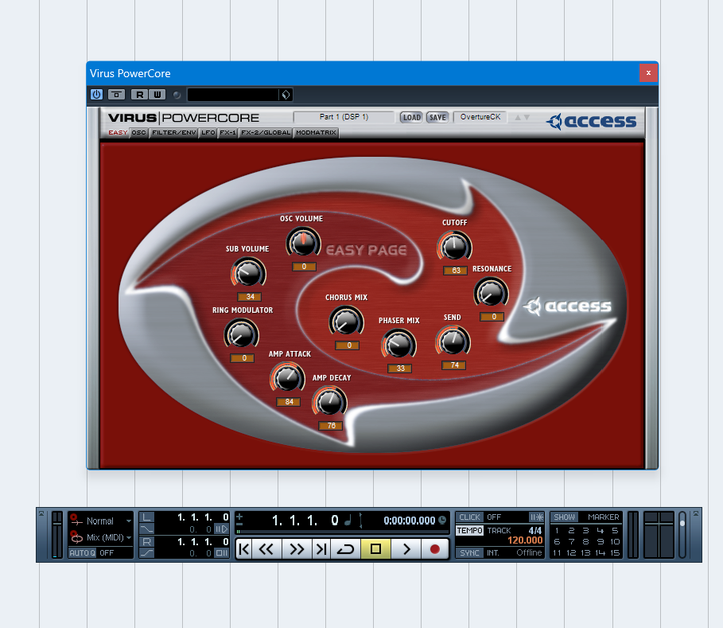Image resolution: width=723 pixels, height=628 pixels.
Task: Click the yellow Stop button
Action: point(375,549)
